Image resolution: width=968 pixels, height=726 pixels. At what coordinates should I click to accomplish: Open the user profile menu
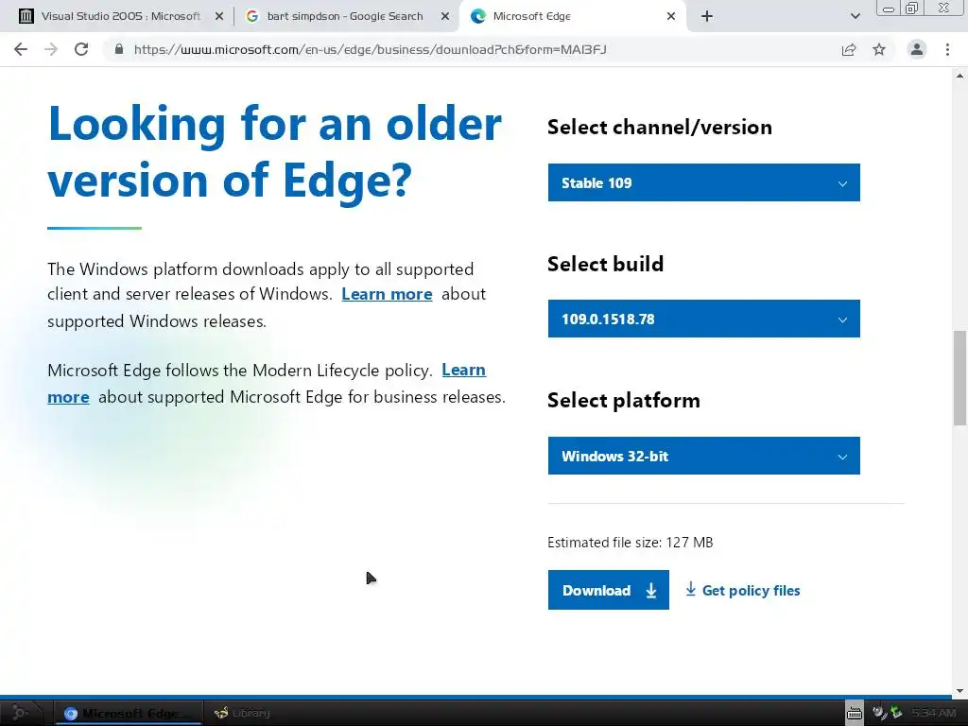917,49
